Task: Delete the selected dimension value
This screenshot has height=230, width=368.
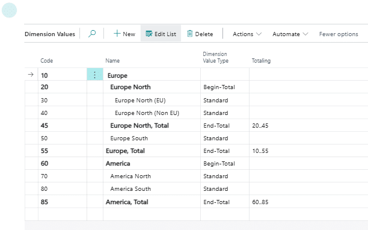Action: tap(200, 34)
